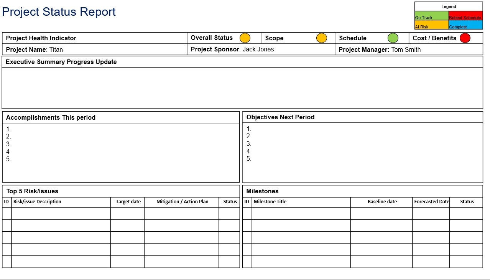The image size is (490, 280).
Task: Click the Objectives Next Period heading
Action: pos(280,117)
